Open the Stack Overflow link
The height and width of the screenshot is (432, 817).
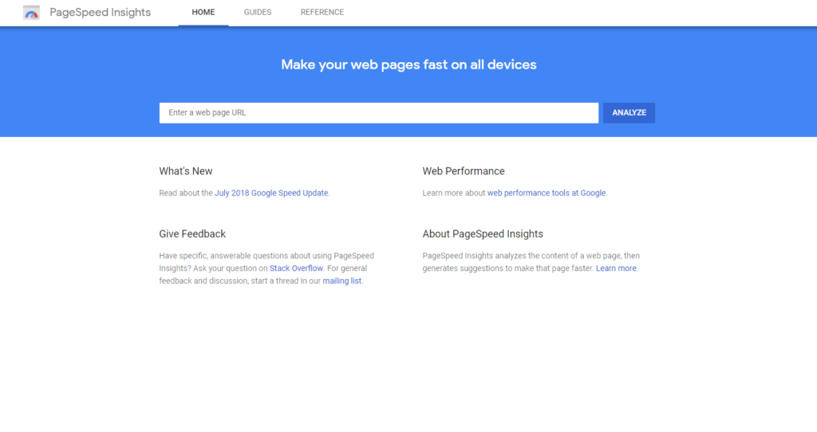pos(296,269)
